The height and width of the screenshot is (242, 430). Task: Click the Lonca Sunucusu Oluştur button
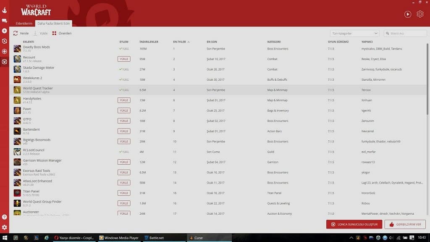354,224
